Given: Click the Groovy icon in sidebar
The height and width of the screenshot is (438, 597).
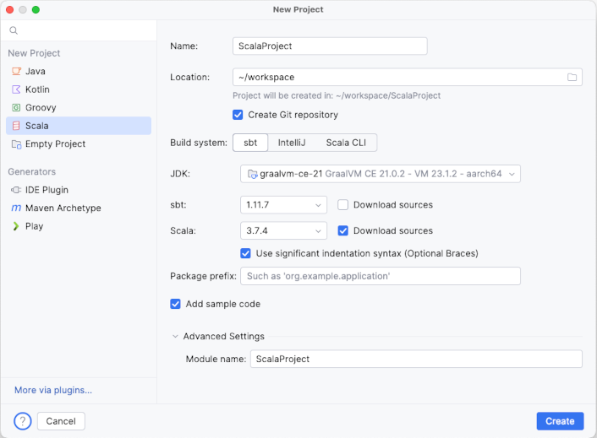Looking at the screenshot, I should (16, 107).
